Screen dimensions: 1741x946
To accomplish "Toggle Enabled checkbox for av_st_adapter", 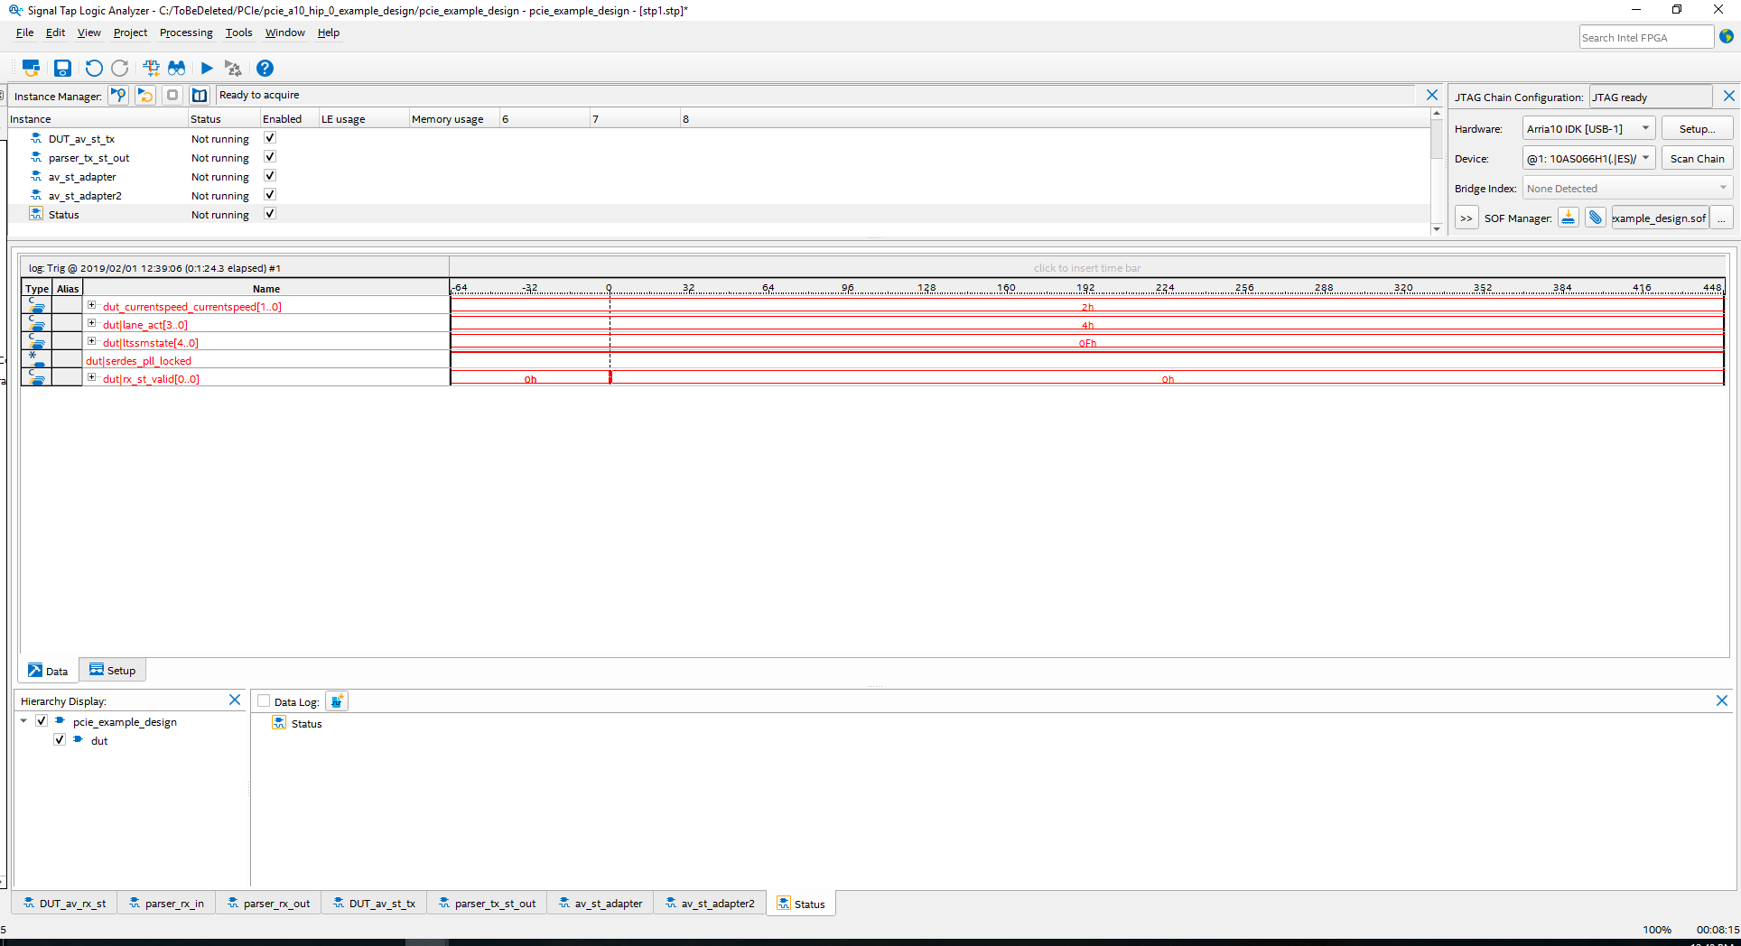I will (269, 176).
